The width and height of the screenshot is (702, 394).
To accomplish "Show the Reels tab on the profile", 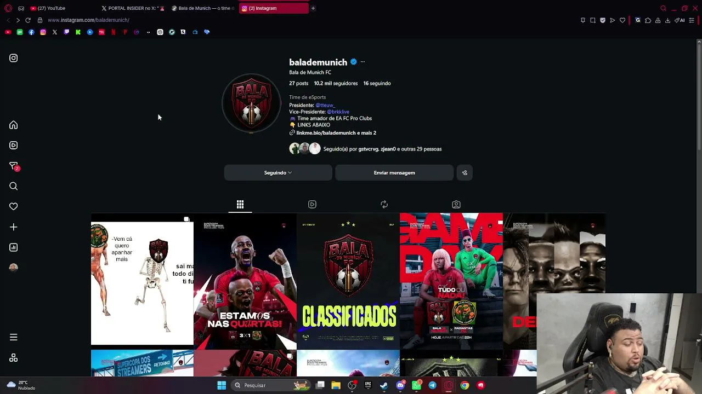I will [312, 205].
